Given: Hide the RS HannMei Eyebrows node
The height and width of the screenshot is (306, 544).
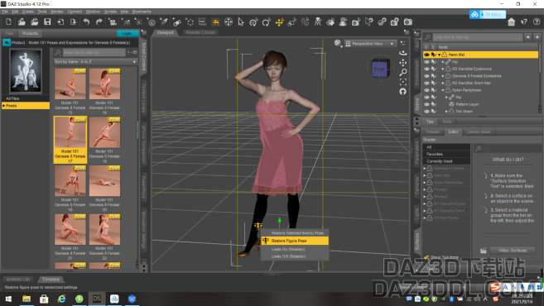Looking at the screenshot, I should point(426,69).
